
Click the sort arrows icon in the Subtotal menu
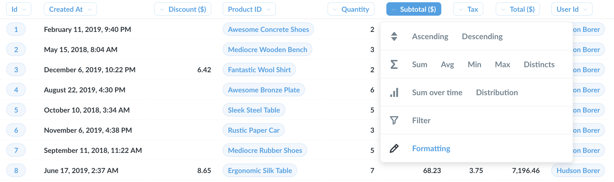tap(394, 36)
